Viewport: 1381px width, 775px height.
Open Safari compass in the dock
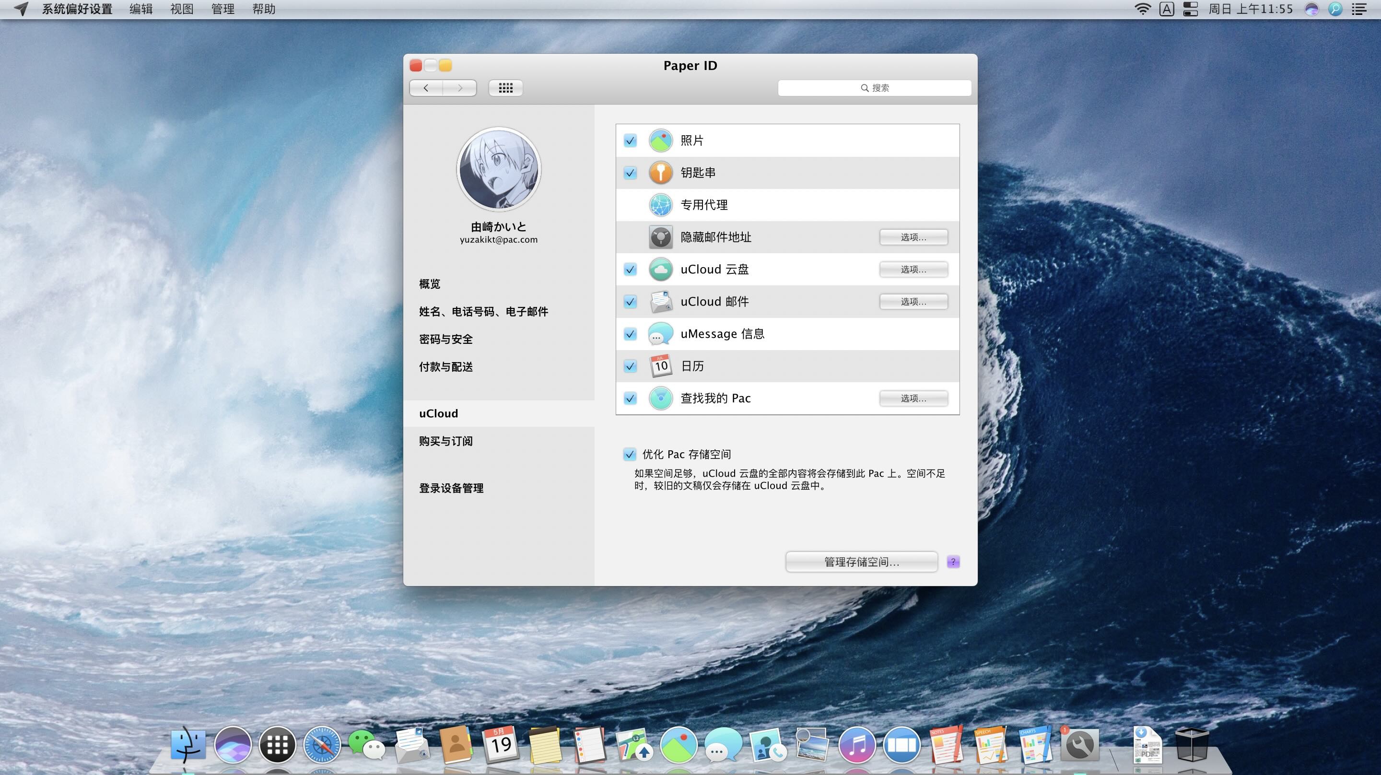[x=322, y=744]
